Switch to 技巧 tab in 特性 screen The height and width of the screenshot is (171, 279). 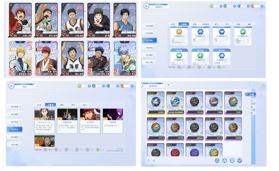coord(84,105)
